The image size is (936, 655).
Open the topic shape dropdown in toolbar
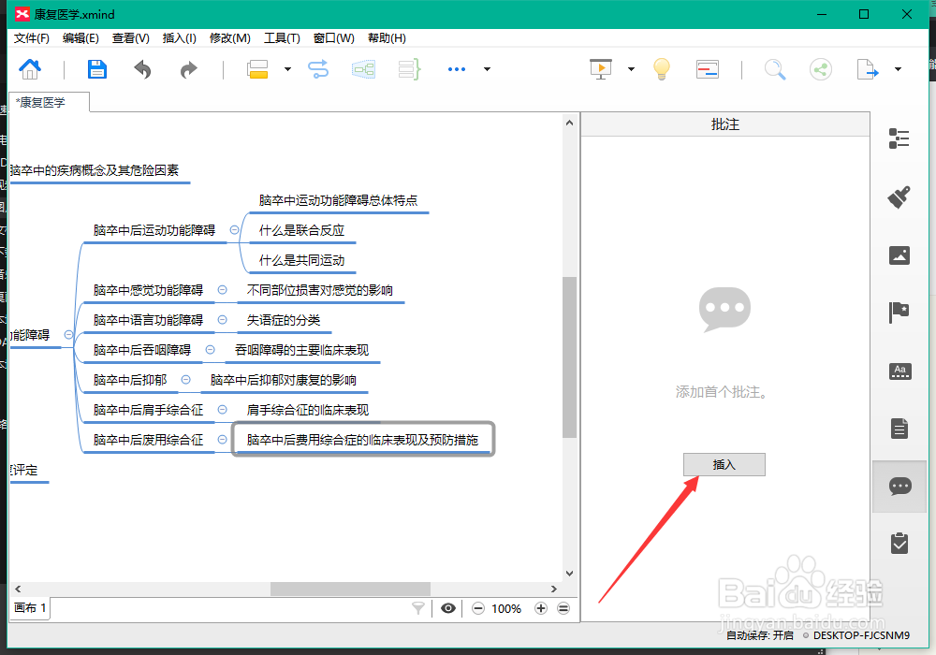coord(287,69)
